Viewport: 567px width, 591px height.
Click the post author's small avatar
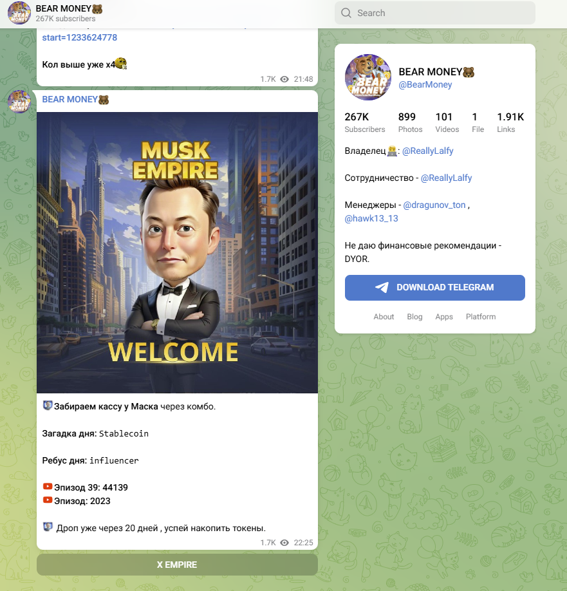pyautogui.click(x=19, y=101)
